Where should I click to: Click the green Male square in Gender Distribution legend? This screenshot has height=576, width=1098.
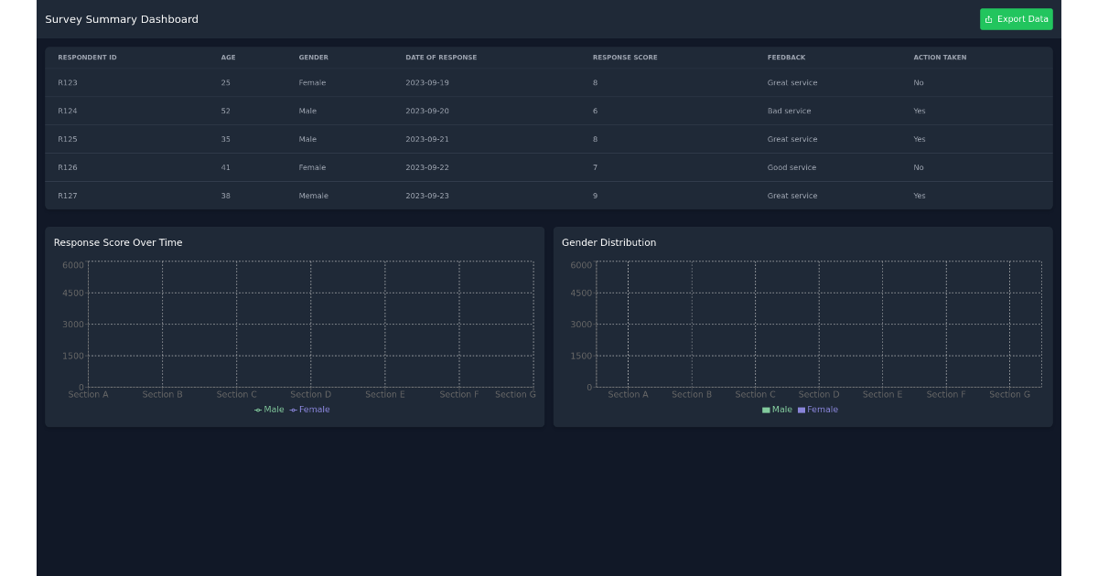tap(766, 410)
